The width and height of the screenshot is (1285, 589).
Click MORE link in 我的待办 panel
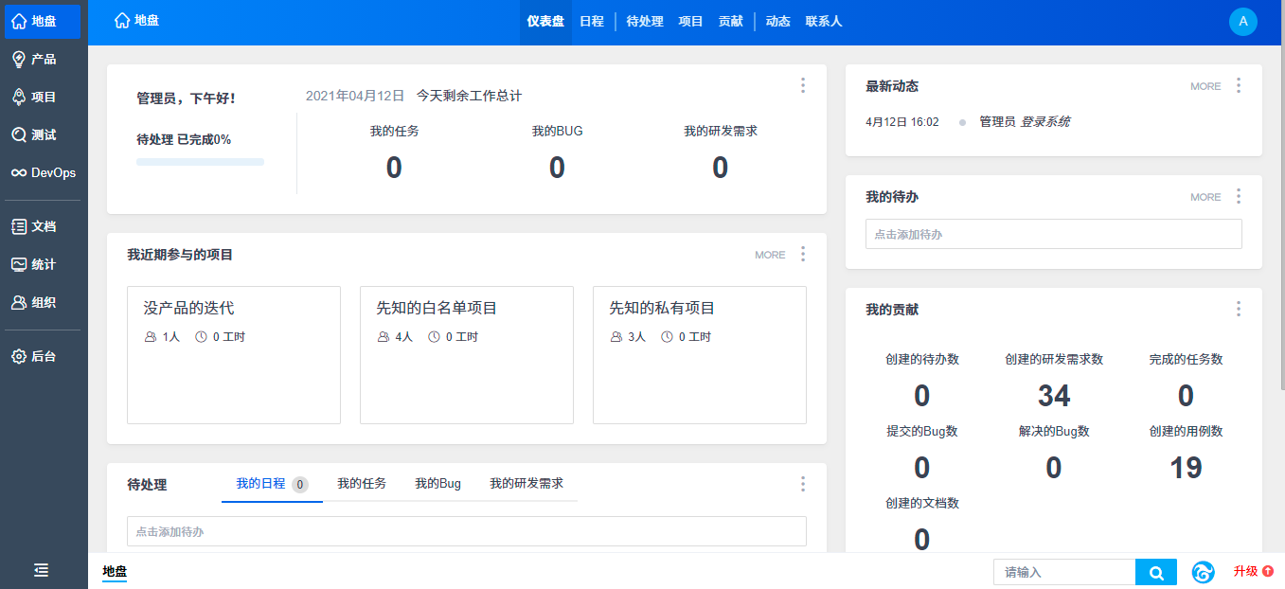coord(1205,198)
